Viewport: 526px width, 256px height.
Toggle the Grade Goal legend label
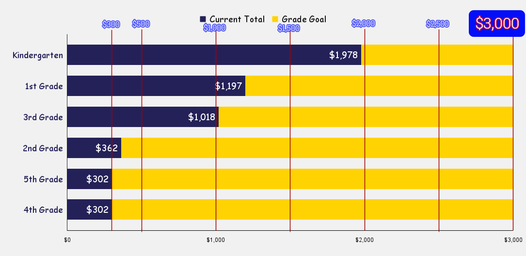pos(304,19)
